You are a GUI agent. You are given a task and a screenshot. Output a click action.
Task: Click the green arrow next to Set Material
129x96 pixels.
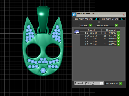click(121, 83)
